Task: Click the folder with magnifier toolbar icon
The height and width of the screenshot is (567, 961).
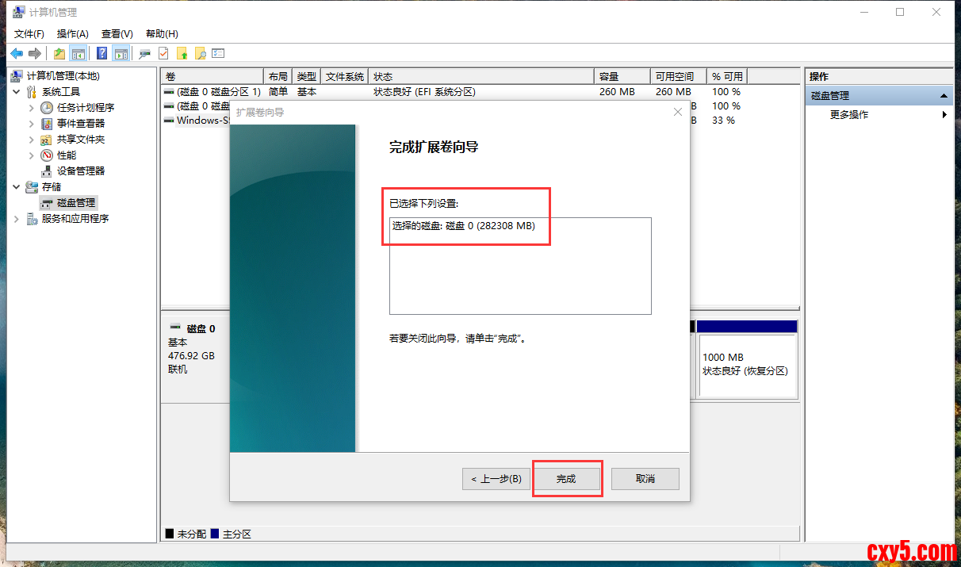Action: tap(201, 53)
